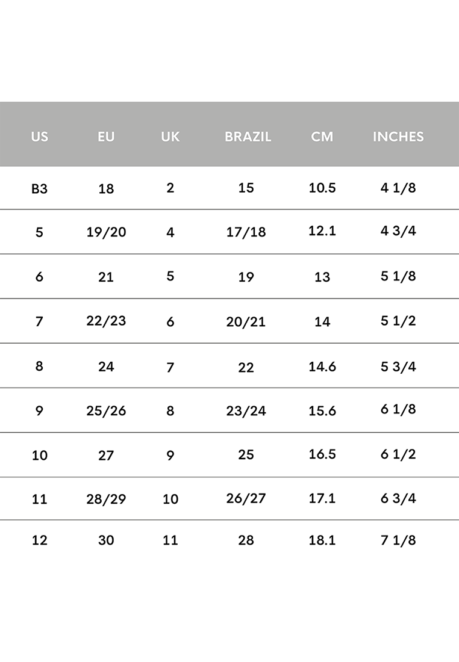Click Brazil size 20/21 cell

point(246,322)
